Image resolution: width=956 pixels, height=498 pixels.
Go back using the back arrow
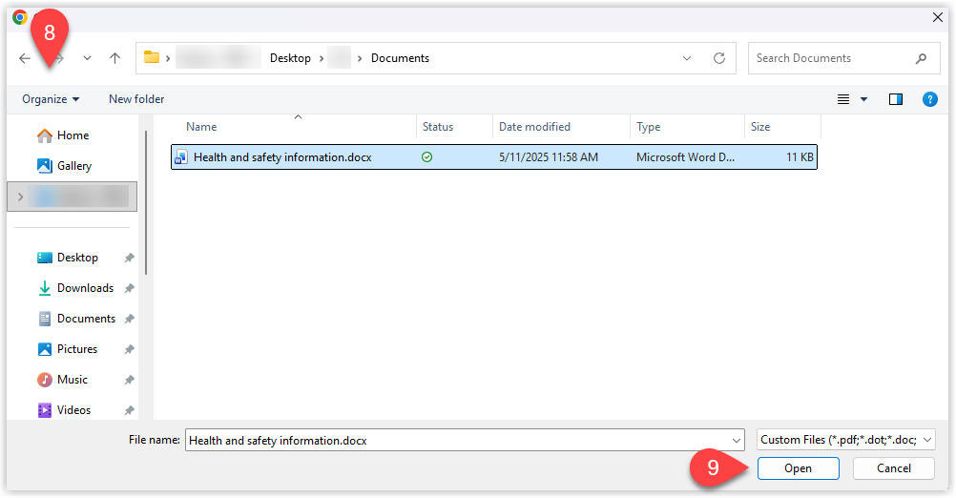click(25, 58)
